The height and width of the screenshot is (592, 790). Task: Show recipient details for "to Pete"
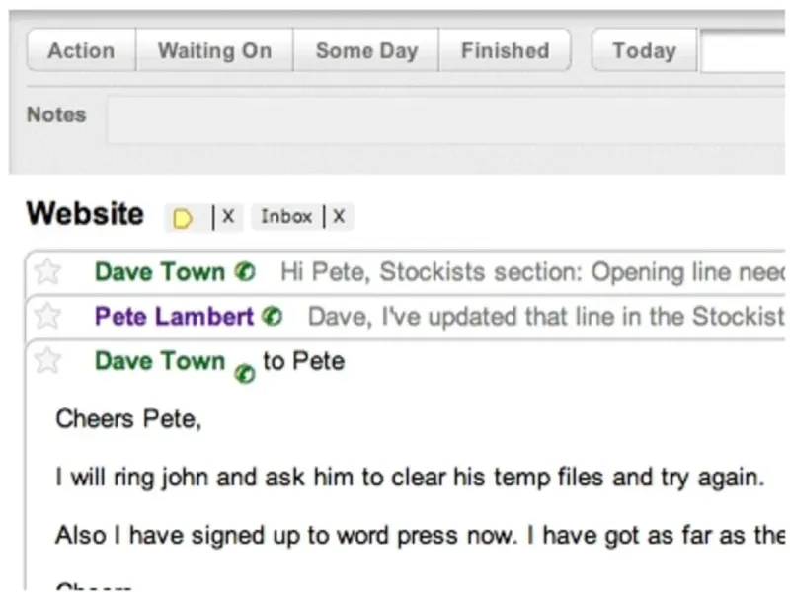(x=304, y=361)
